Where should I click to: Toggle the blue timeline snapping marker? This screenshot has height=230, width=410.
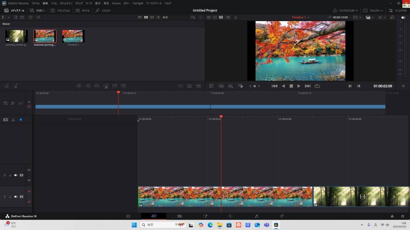click(x=21, y=120)
